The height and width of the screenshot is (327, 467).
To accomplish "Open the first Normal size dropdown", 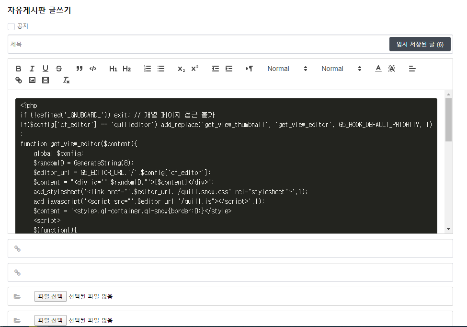I will click(x=287, y=69).
